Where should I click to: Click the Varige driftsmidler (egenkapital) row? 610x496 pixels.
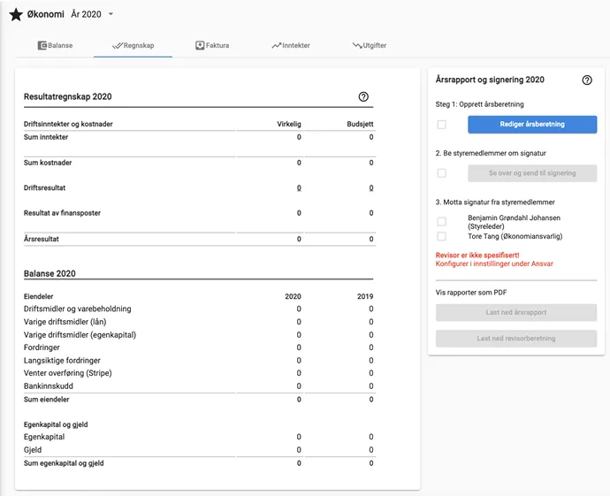click(x=198, y=334)
